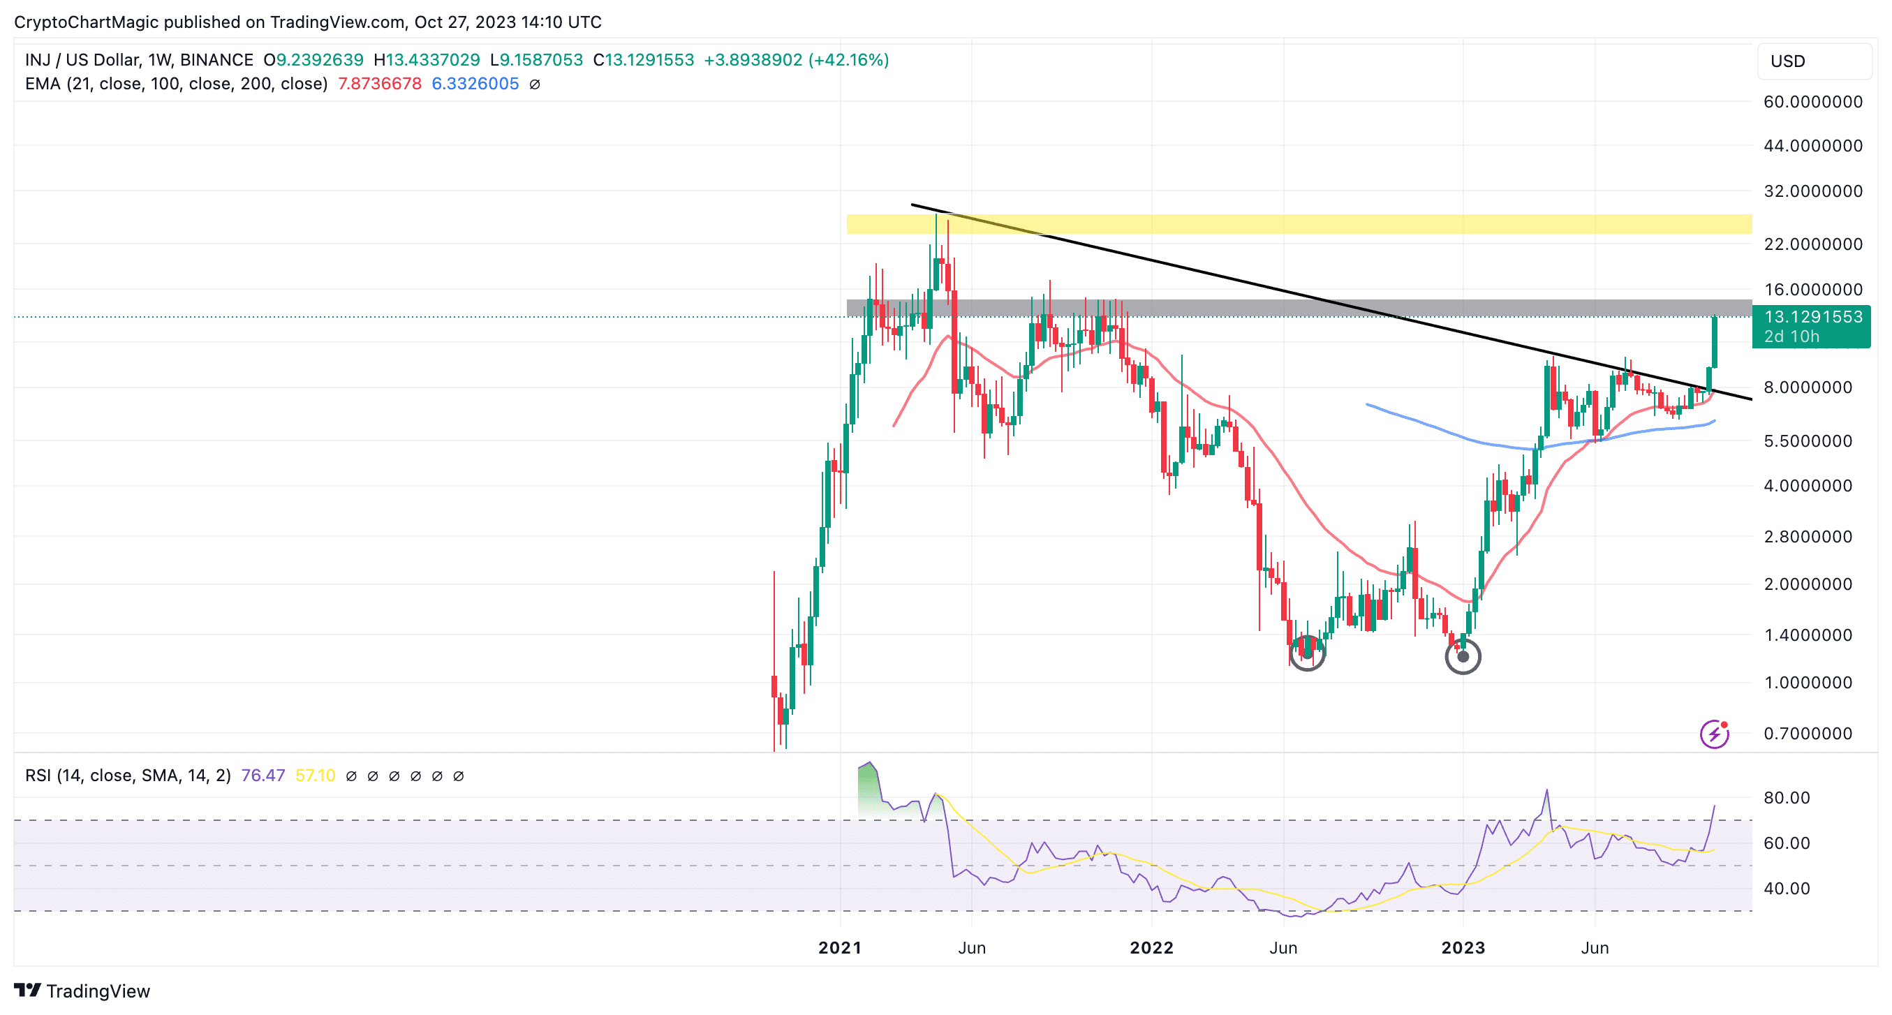Click the RSI SMA value 57.10

click(315, 776)
